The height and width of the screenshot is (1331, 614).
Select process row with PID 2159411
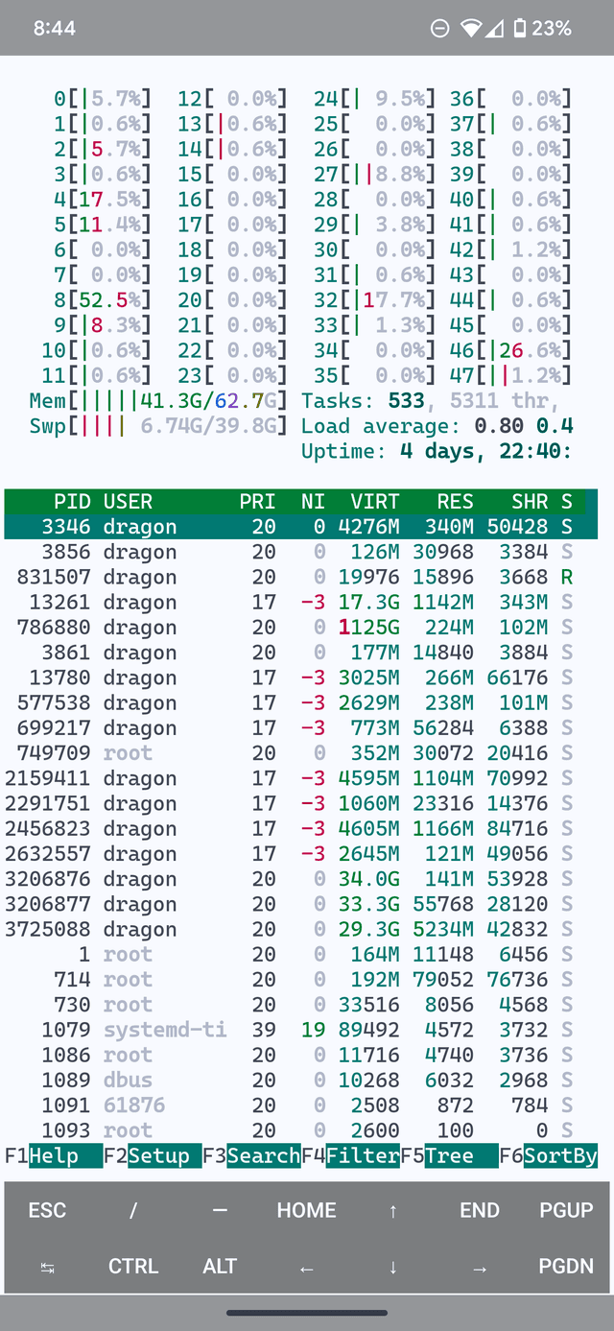click(x=301, y=778)
